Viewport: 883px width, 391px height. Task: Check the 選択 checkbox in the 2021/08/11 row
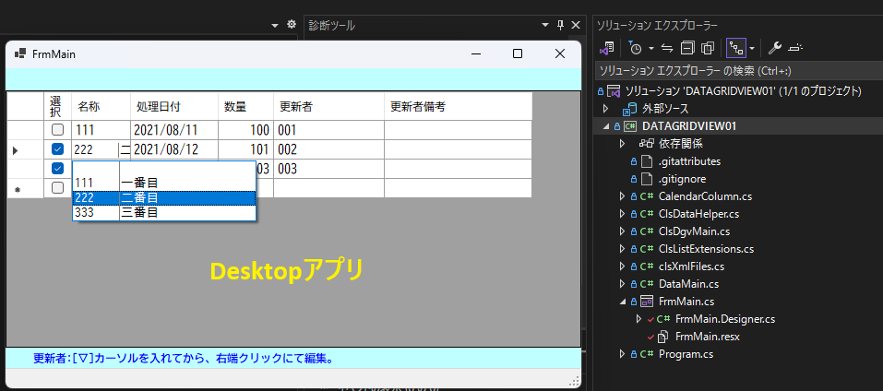tap(57, 130)
